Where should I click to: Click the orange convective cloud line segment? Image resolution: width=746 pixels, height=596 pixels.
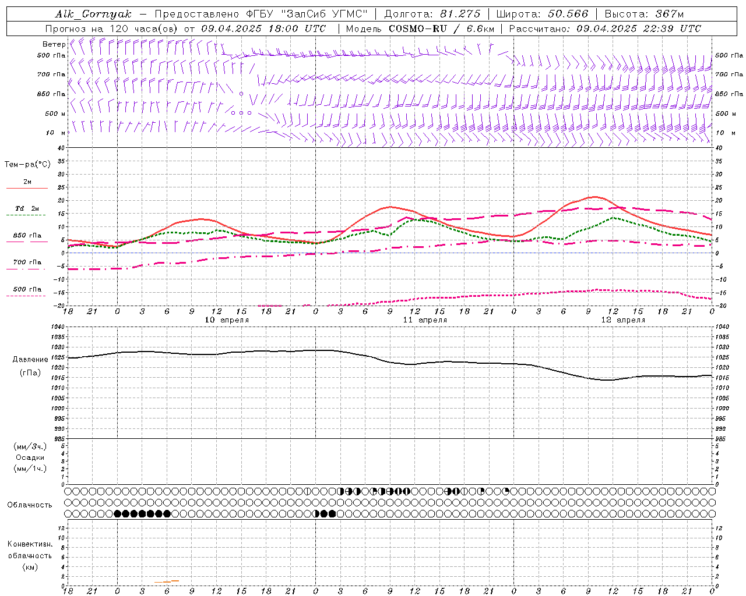[x=167, y=581]
